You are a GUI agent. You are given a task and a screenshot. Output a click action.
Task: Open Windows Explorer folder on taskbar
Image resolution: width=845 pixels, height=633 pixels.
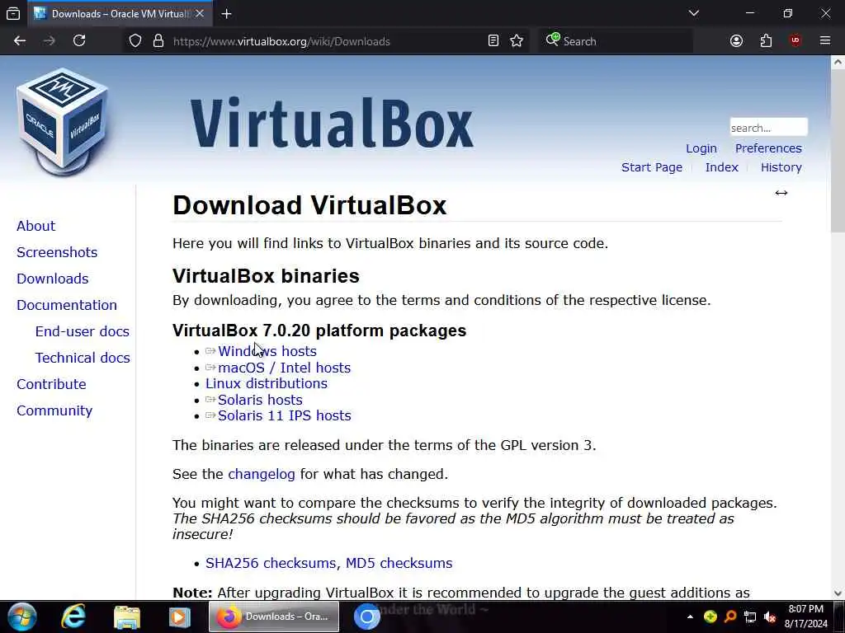127,617
